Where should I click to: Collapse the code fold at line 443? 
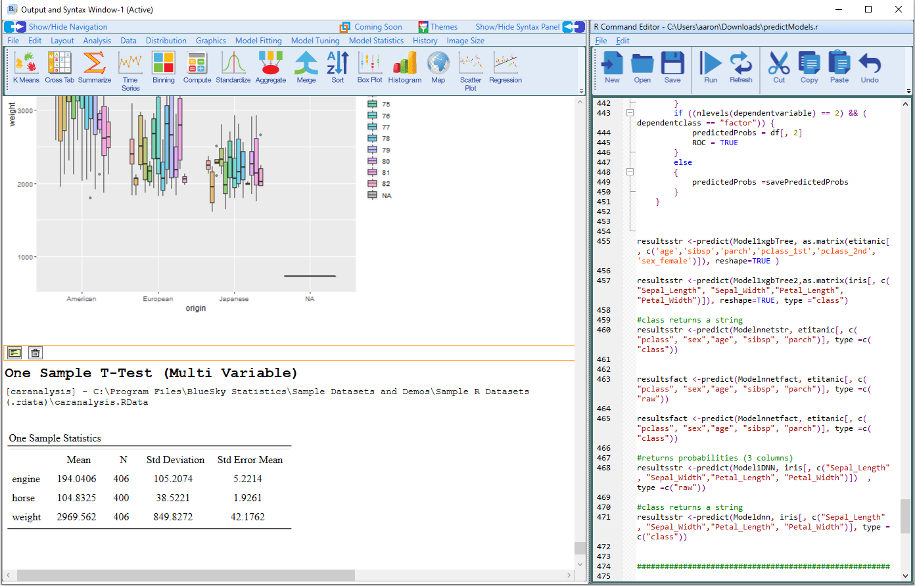click(630, 112)
